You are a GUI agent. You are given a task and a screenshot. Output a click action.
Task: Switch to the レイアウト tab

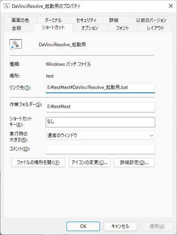pyautogui.click(x=155, y=28)
